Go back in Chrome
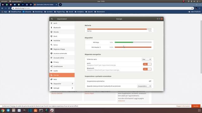This screenshot has width=202, height=113. point(2,8)
